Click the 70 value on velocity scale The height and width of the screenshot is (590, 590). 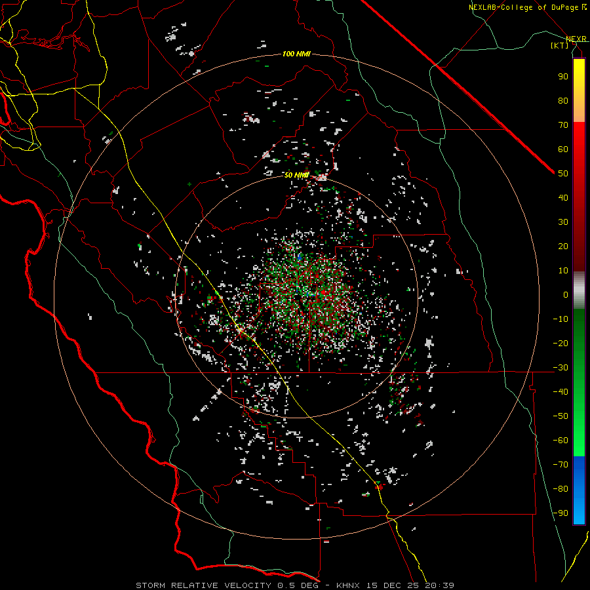[563, 125]
